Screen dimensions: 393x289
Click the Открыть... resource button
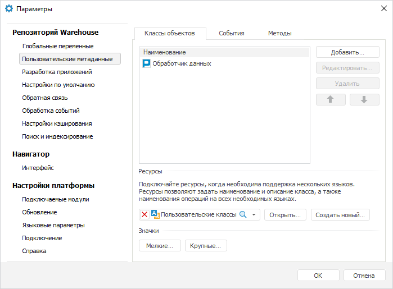pos(286,215)
